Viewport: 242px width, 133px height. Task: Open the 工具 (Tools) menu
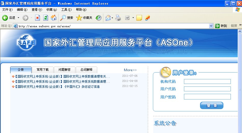click(66, 10)
